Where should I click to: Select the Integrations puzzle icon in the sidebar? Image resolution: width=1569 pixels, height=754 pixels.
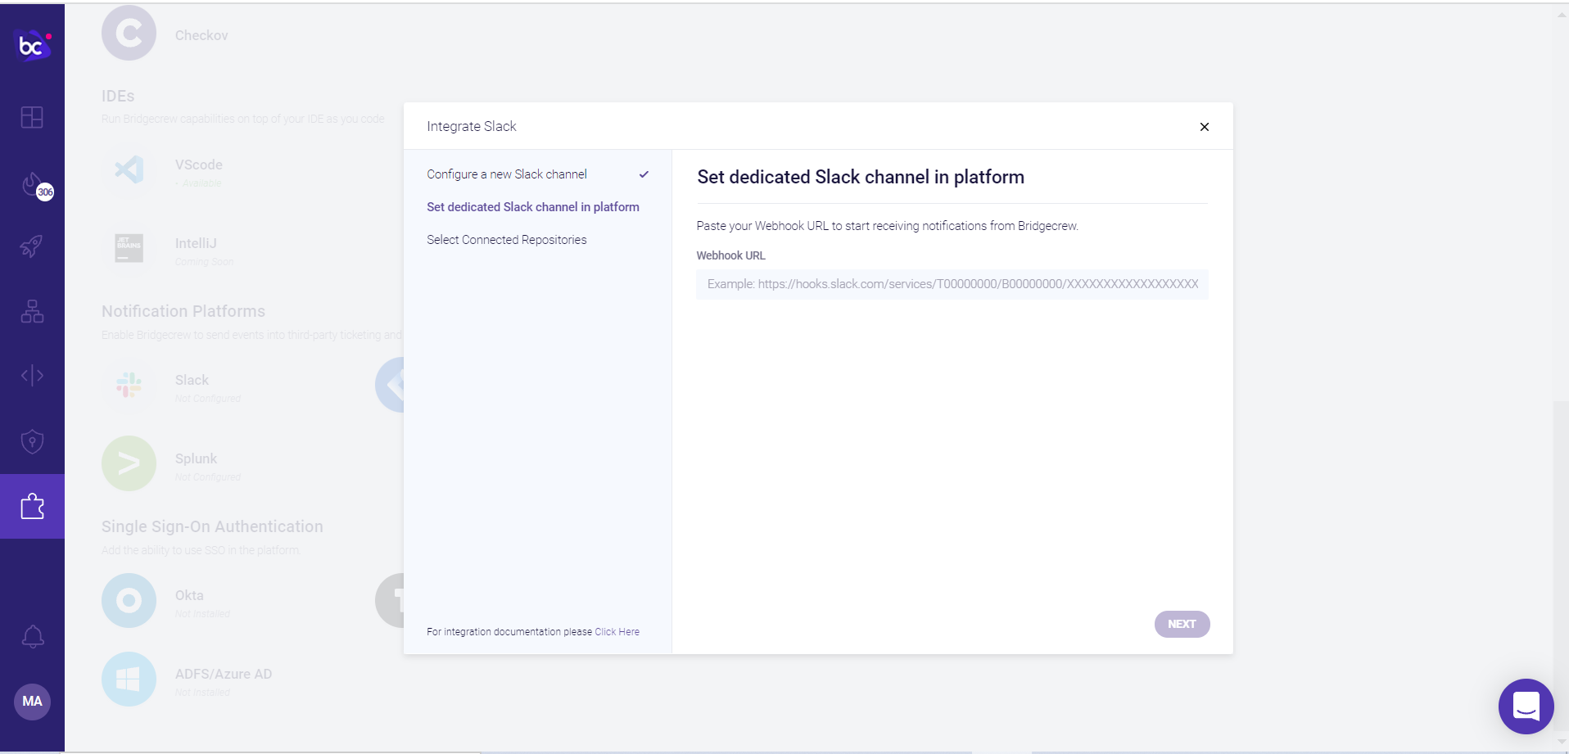click(x=32, y=506)
